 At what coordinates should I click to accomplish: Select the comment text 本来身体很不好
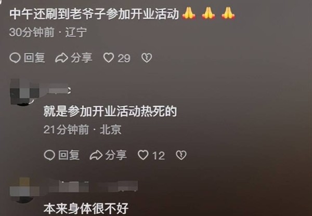click(86, 209)
